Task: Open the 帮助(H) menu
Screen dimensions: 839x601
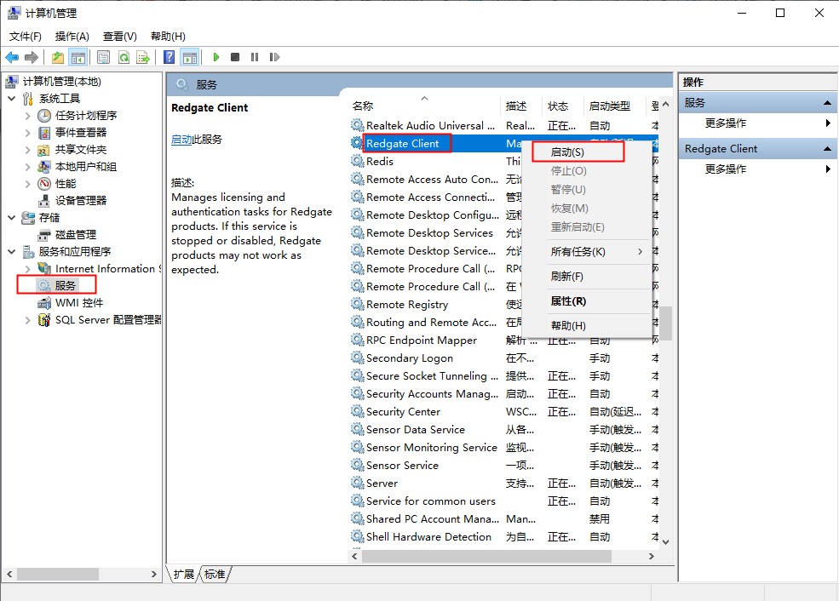Action: point(168,37)
